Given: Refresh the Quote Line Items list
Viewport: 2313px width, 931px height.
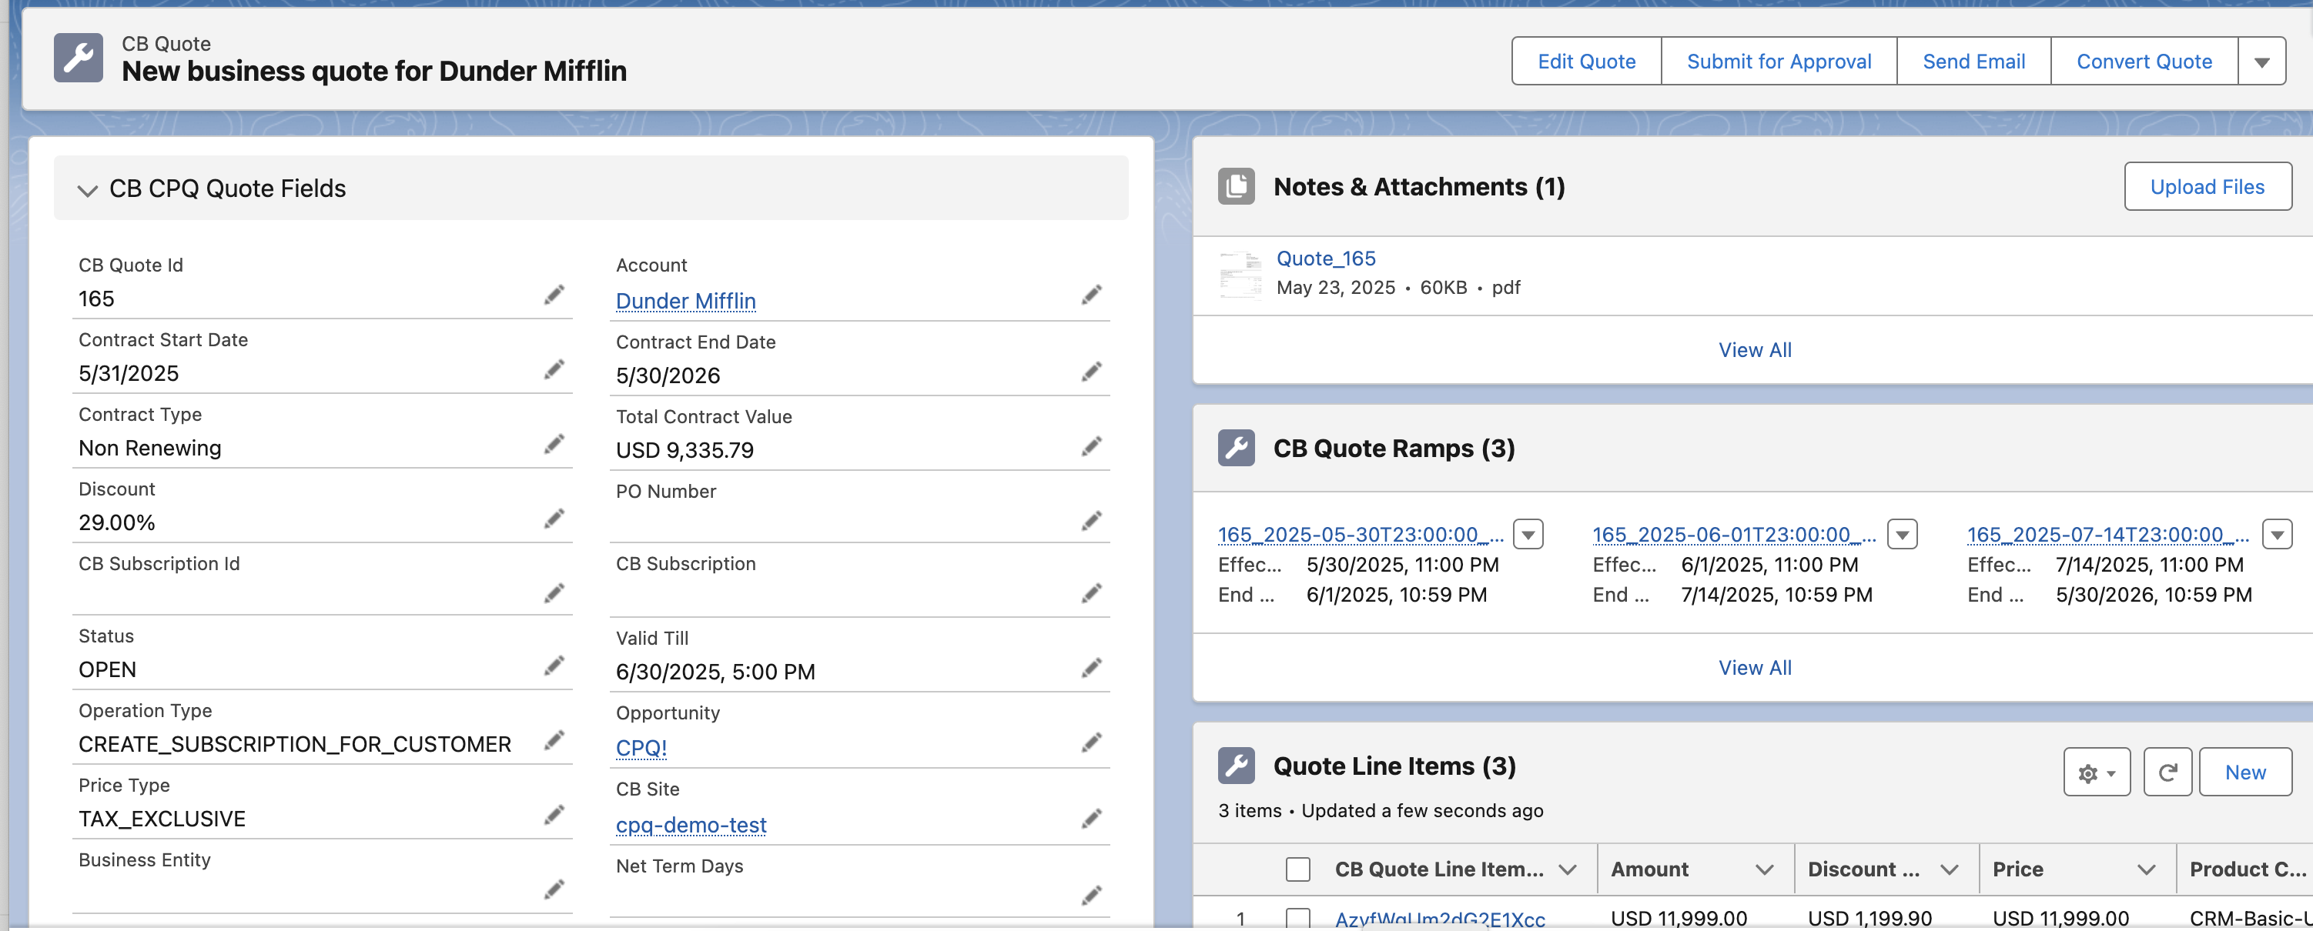Looking at the screenshot, I should 2167,772.
